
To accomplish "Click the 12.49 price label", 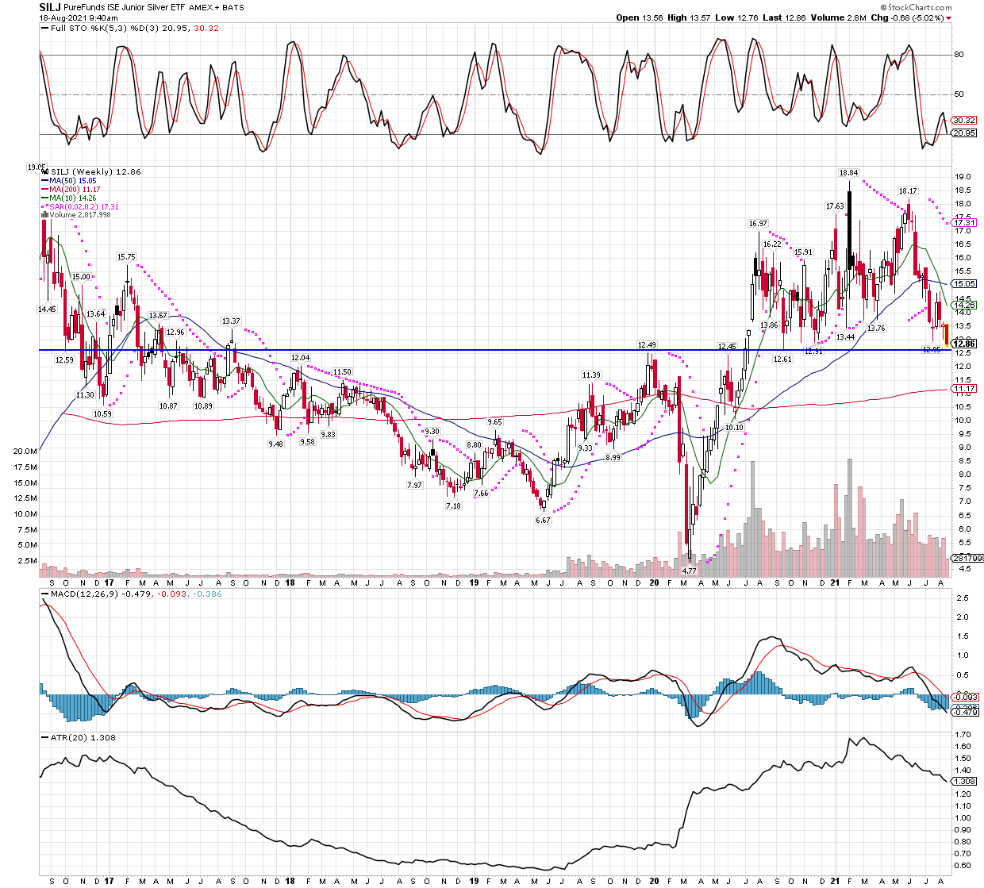I will (648, 345).
